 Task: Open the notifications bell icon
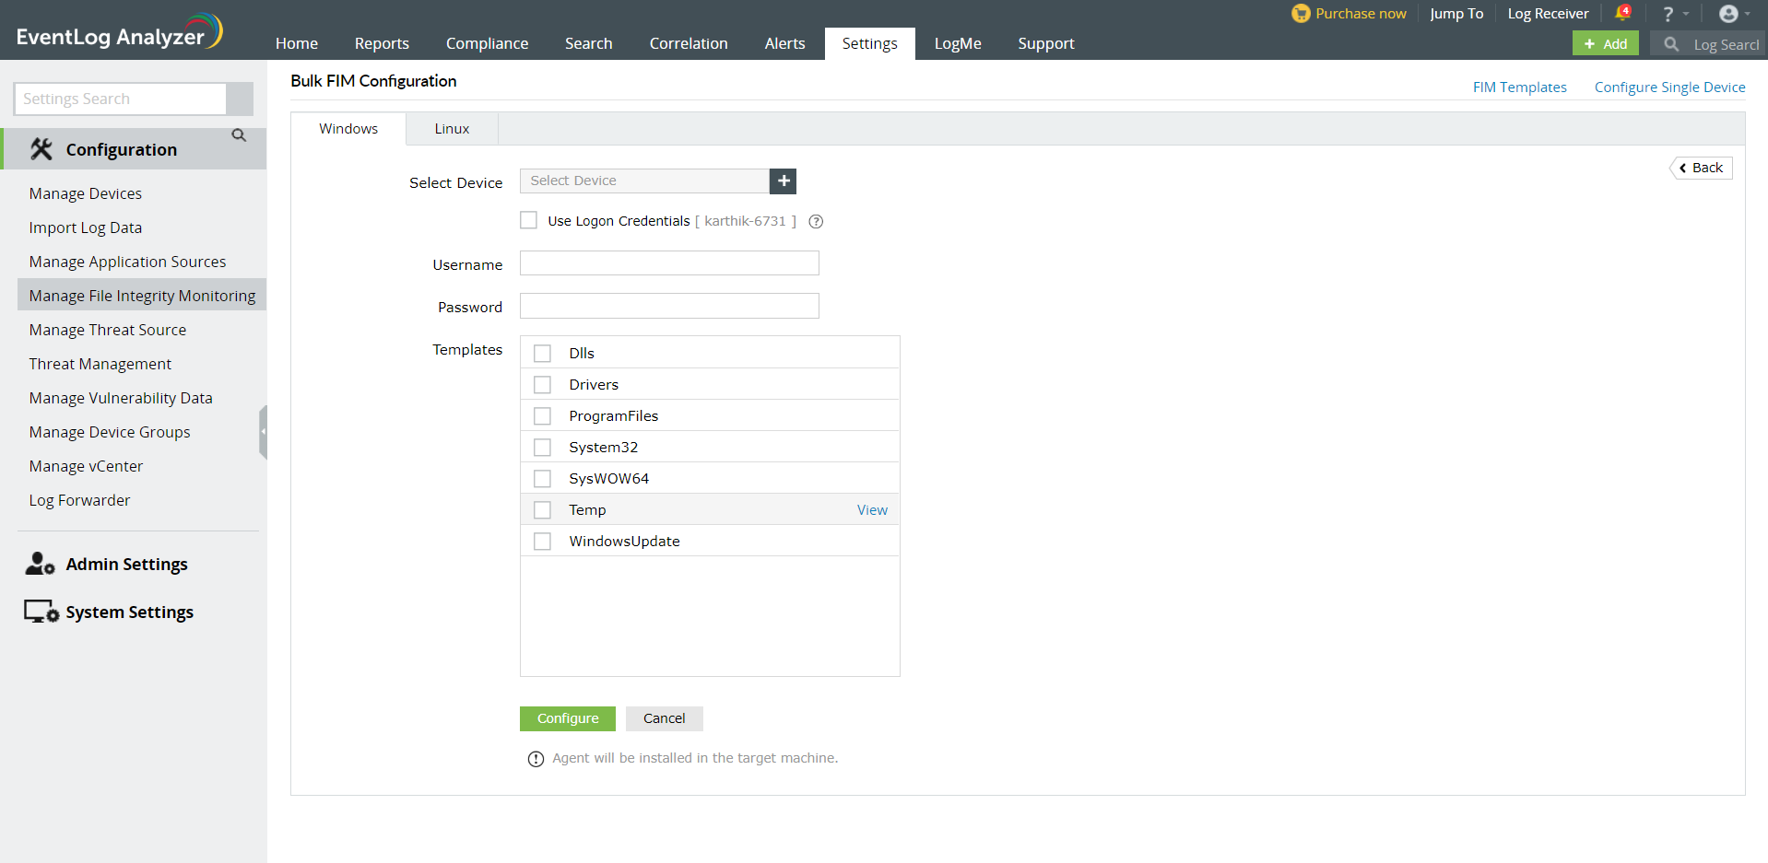1622,13
